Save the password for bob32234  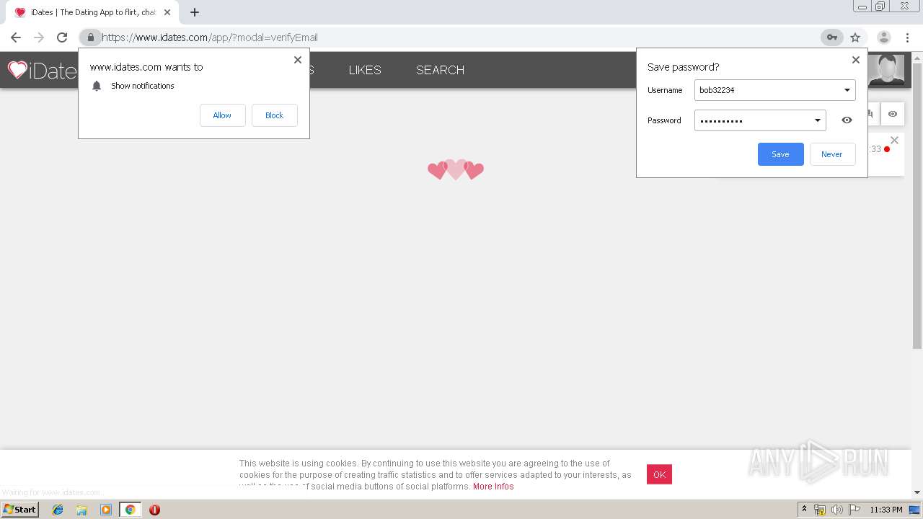(x=780, y=154)
